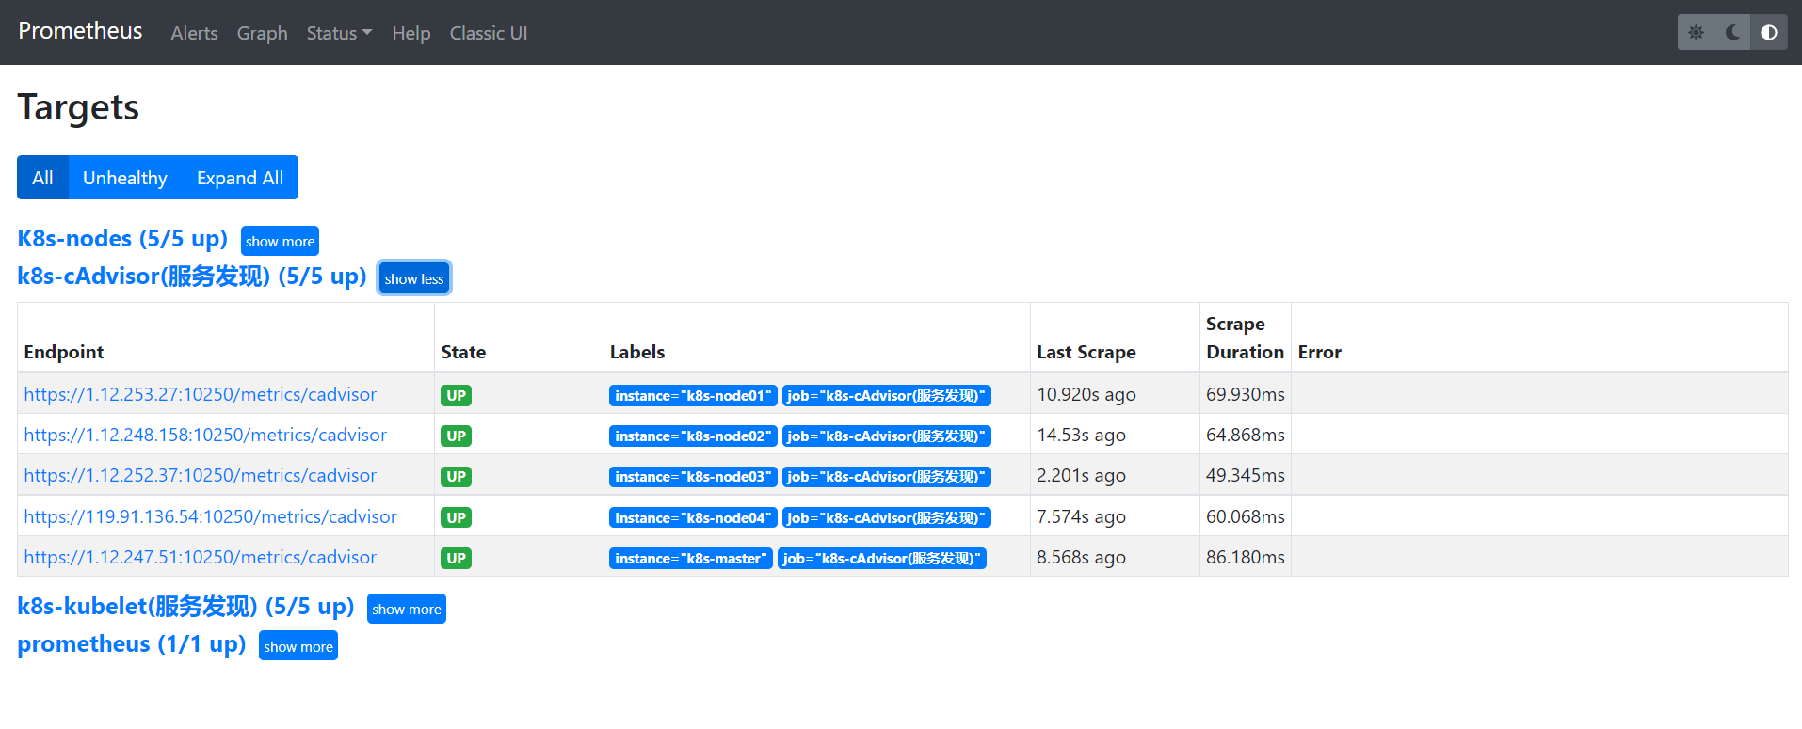Select the All targets filter
The image size is (1802, 729).
pyautogui.click(x=42, y=178)
